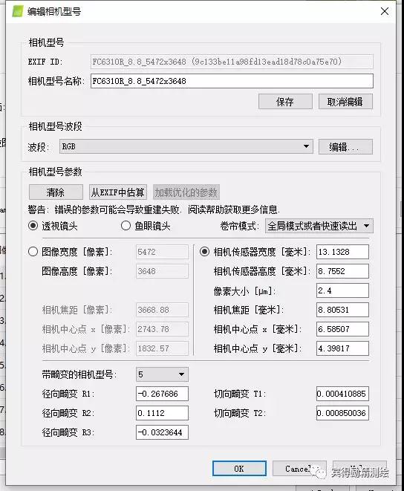404x491 pixels.
Task: Click the 像素大小 pixel size field
Action: [342, 290]
